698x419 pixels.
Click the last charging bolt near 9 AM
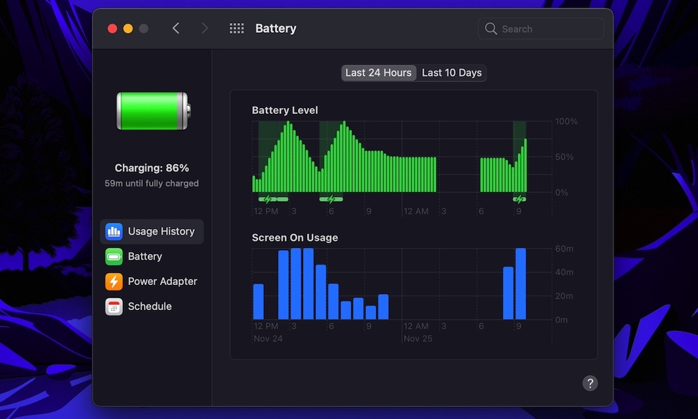pyautogui.click(x=519, y=199)
